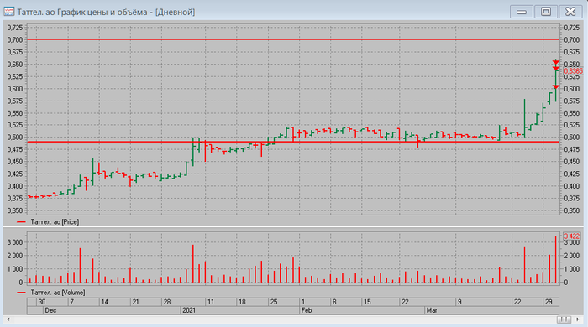
Task: Click the left scroll arrow of horizontal scrollbar
Action: (x=8, y=319)
